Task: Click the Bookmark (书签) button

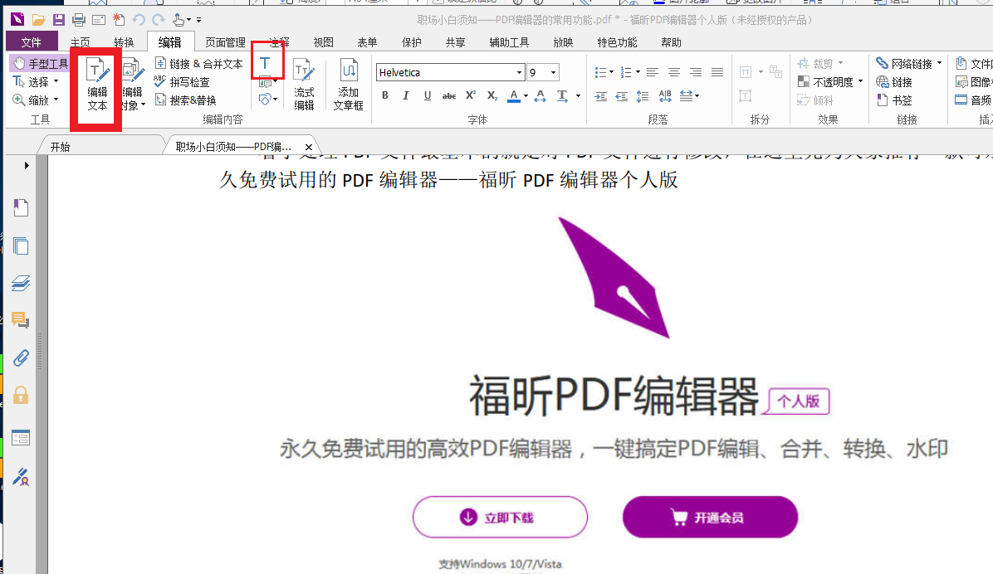Action: point(895,100)
